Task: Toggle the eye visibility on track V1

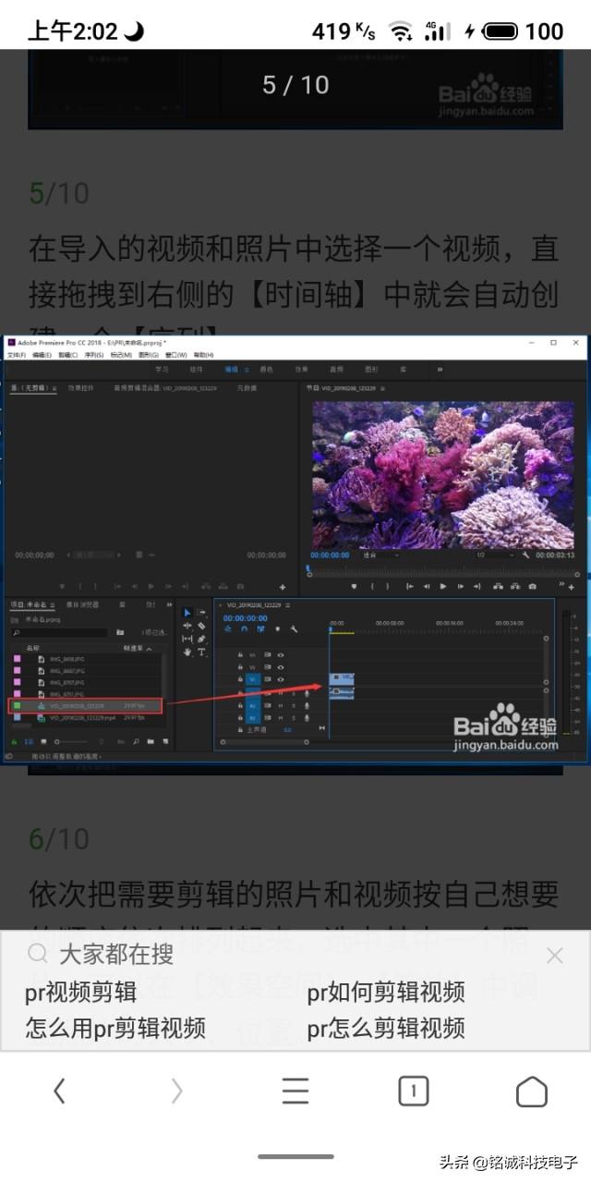Action: click(281, 679)
